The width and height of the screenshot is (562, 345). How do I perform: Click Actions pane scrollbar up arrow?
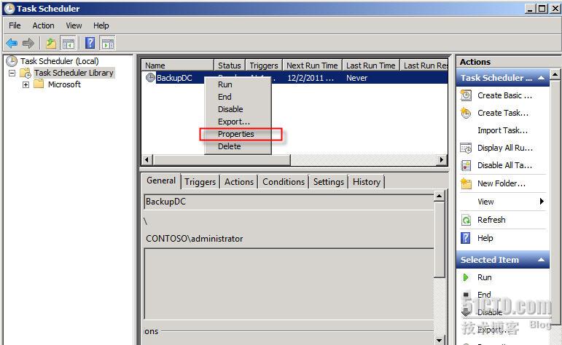click(x=555, y=74)
